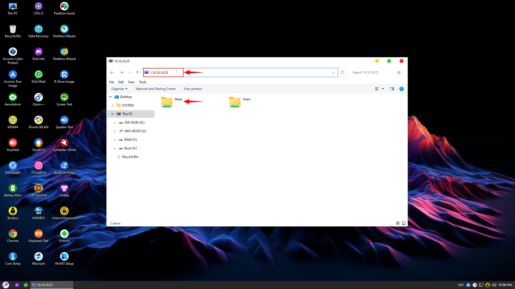Toggle the preview pane button
The image size is (515, 289).
pos(392,89)
